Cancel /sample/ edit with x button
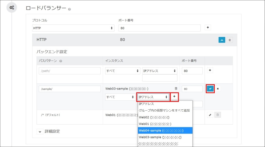The image size is (265, 147). (218, 89)
